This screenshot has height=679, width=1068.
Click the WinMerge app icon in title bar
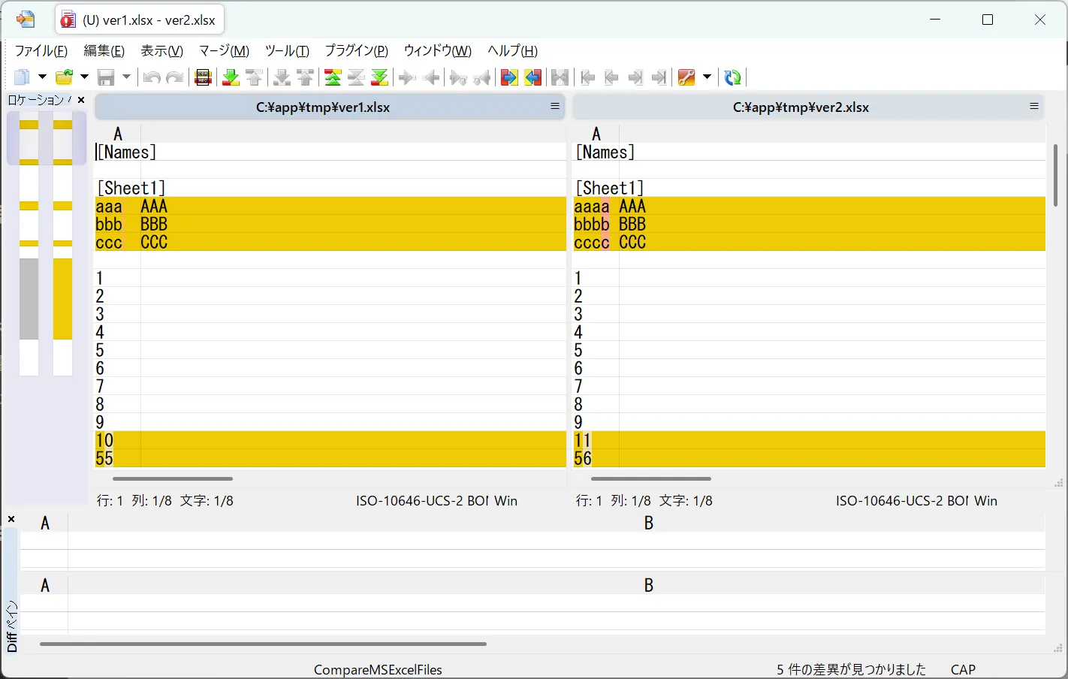pyautogui.click(x=26, y=20)
